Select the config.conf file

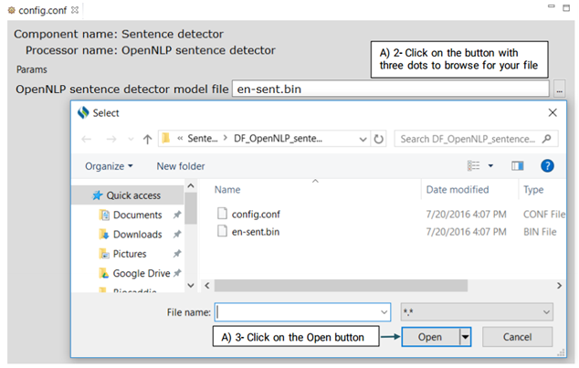(x=258, y=213)
